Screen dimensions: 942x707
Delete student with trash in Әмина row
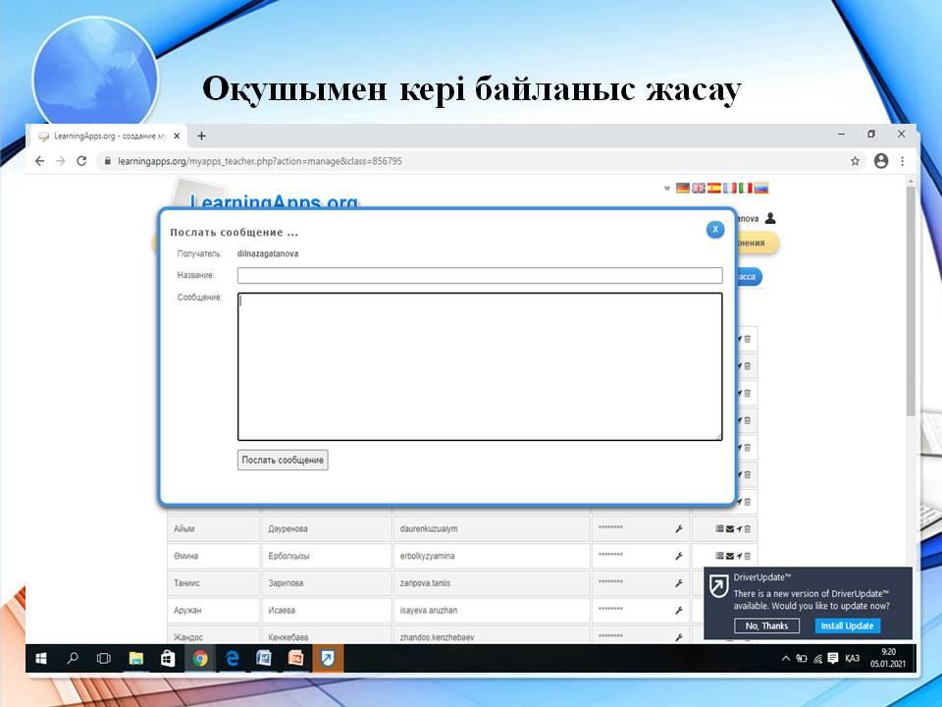click(x=748, y=556)
